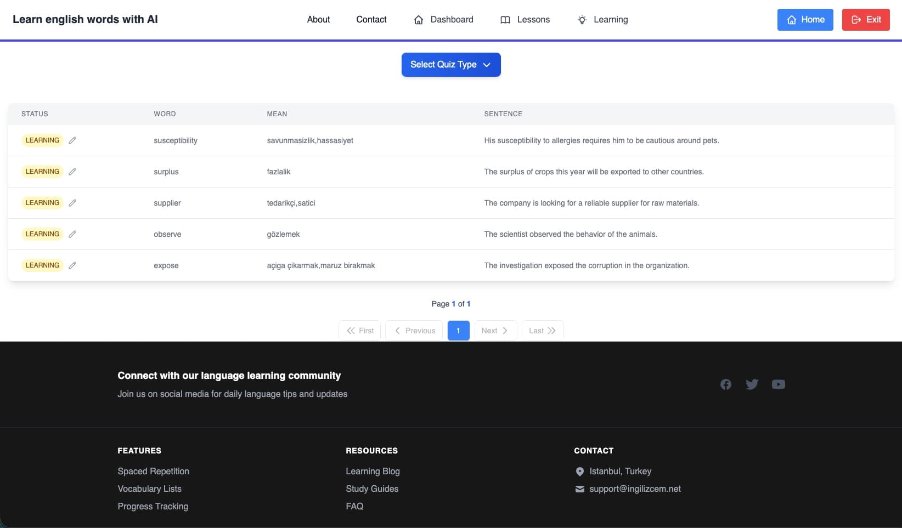The width and height of the screenshot is (902, 528).
Task: Open the FAQ page in Resources
Action: tap(354, 506)
